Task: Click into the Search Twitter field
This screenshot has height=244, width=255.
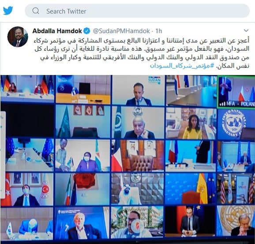Action: point(137,11)
